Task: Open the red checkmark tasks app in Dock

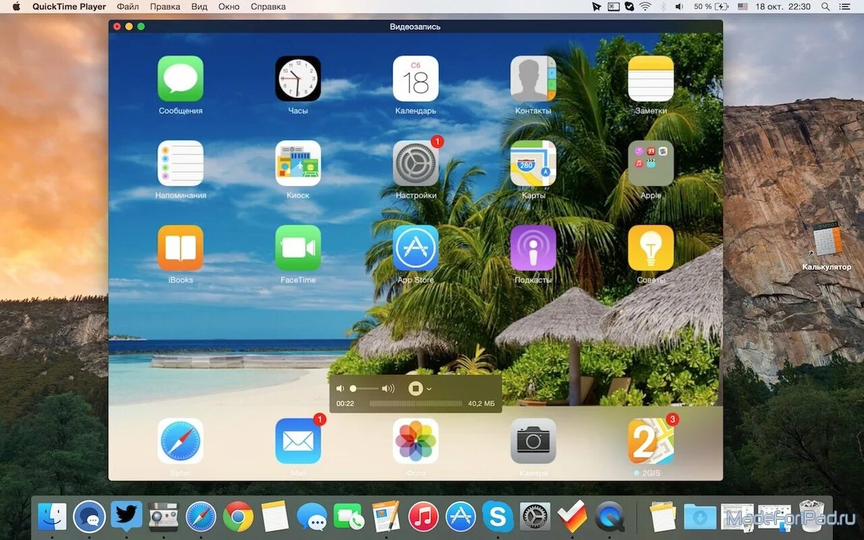Action: pyautogui.click(x=572, y=517)
